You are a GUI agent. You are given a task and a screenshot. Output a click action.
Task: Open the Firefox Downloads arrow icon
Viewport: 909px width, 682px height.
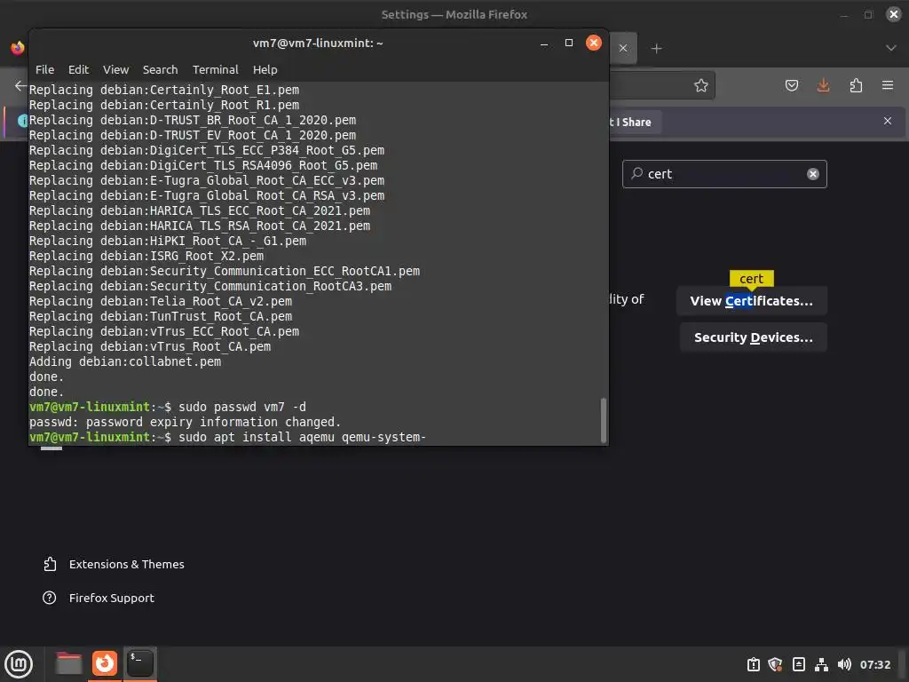coord(823,85)
